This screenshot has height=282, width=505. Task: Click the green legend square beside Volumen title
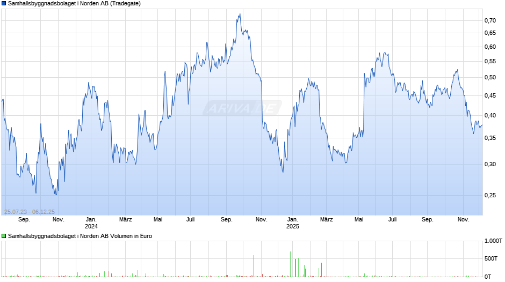coord(4,236)
